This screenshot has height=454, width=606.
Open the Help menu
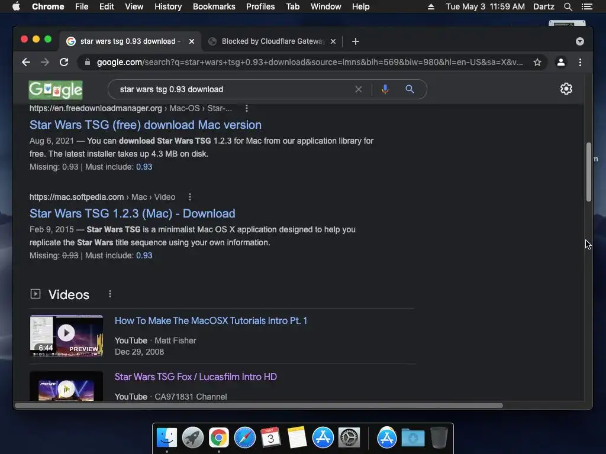[360, 7]
